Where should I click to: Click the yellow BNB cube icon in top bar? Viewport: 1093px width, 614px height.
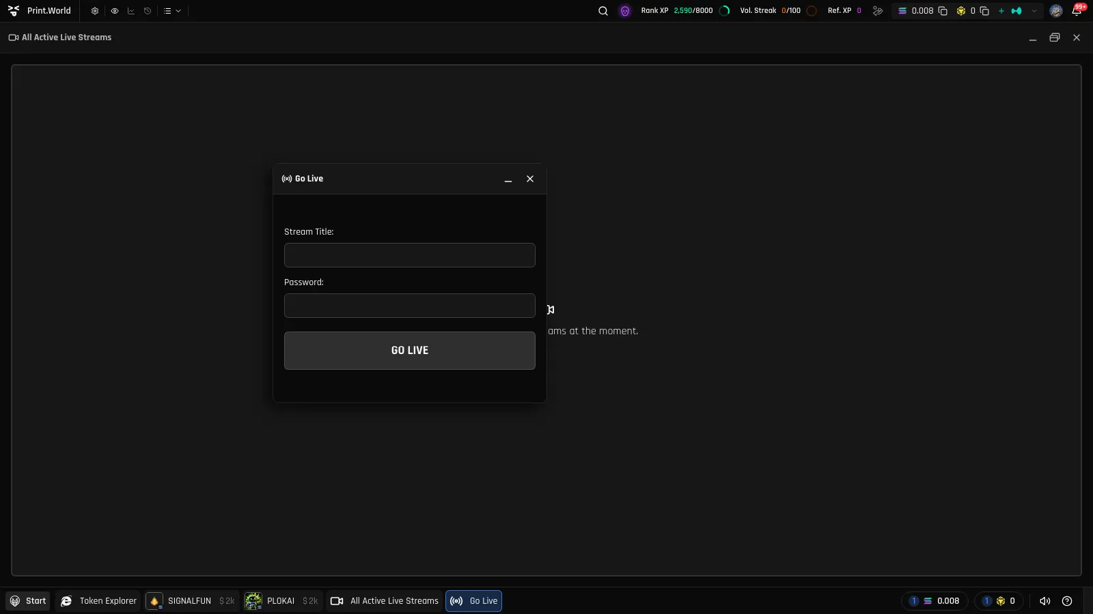pos(961,11)
